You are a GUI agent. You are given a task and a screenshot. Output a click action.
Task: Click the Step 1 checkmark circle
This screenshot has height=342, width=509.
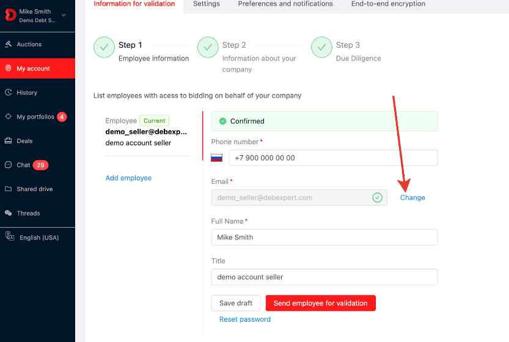(104, 48)
